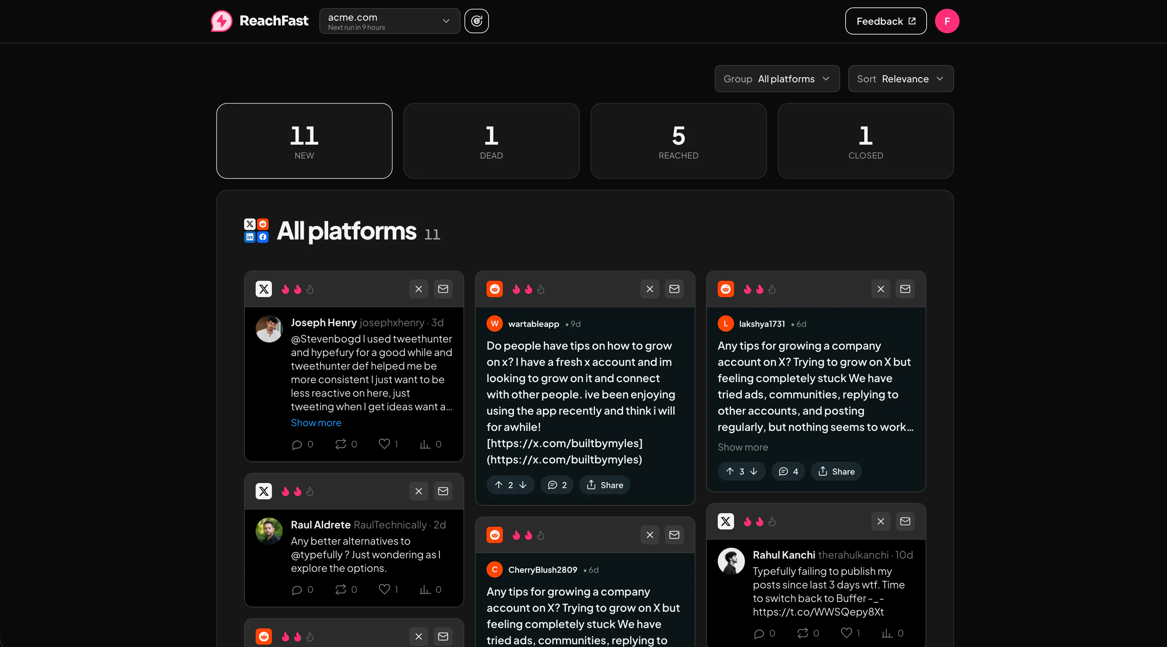The width and height of the screenshot is (1167, 647).
Task: Retweet Rahul Kanchi's post
Action: coord(803,633)
